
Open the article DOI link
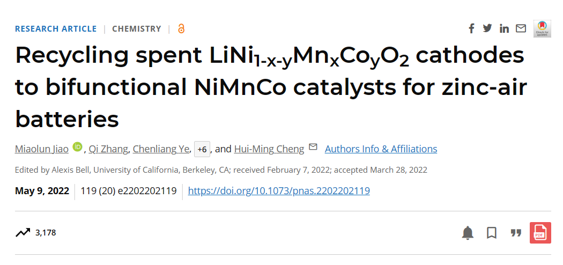pos(279,190)
